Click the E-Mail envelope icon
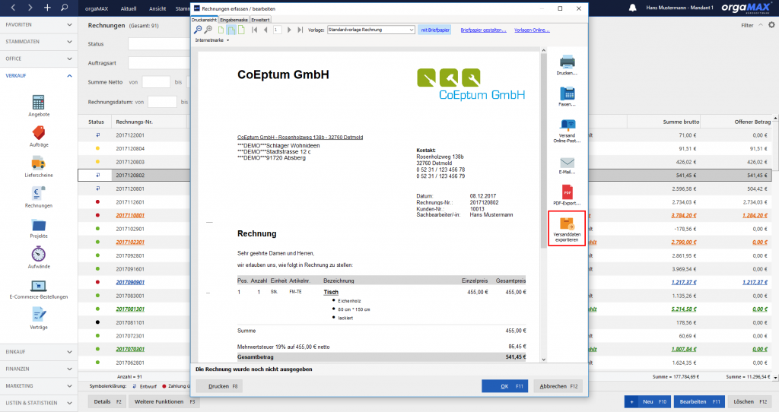779x412 pixels. point(567,163)
